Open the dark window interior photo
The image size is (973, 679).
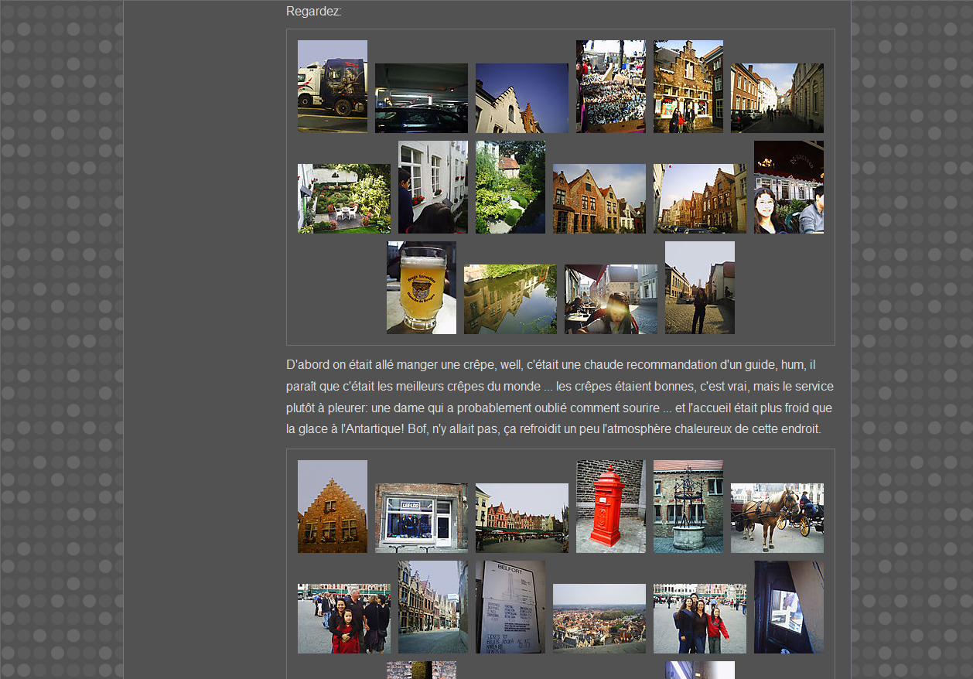789,607
